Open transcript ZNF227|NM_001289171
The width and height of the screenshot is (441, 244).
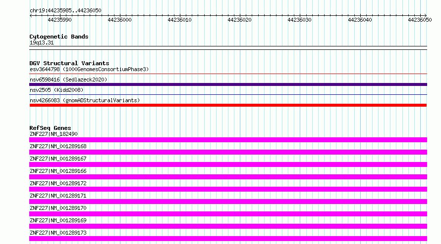click(58, 196)
